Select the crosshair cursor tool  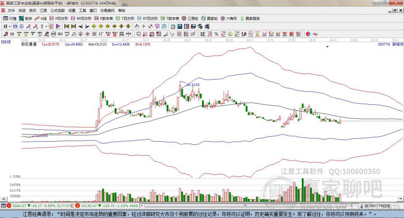pyautogui.click(x=144, y=26)
